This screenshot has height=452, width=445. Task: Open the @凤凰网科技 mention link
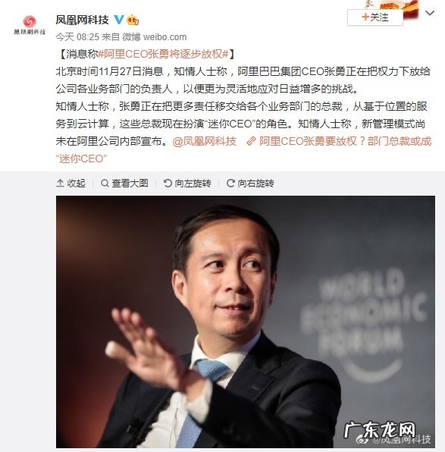click(205, 141)
